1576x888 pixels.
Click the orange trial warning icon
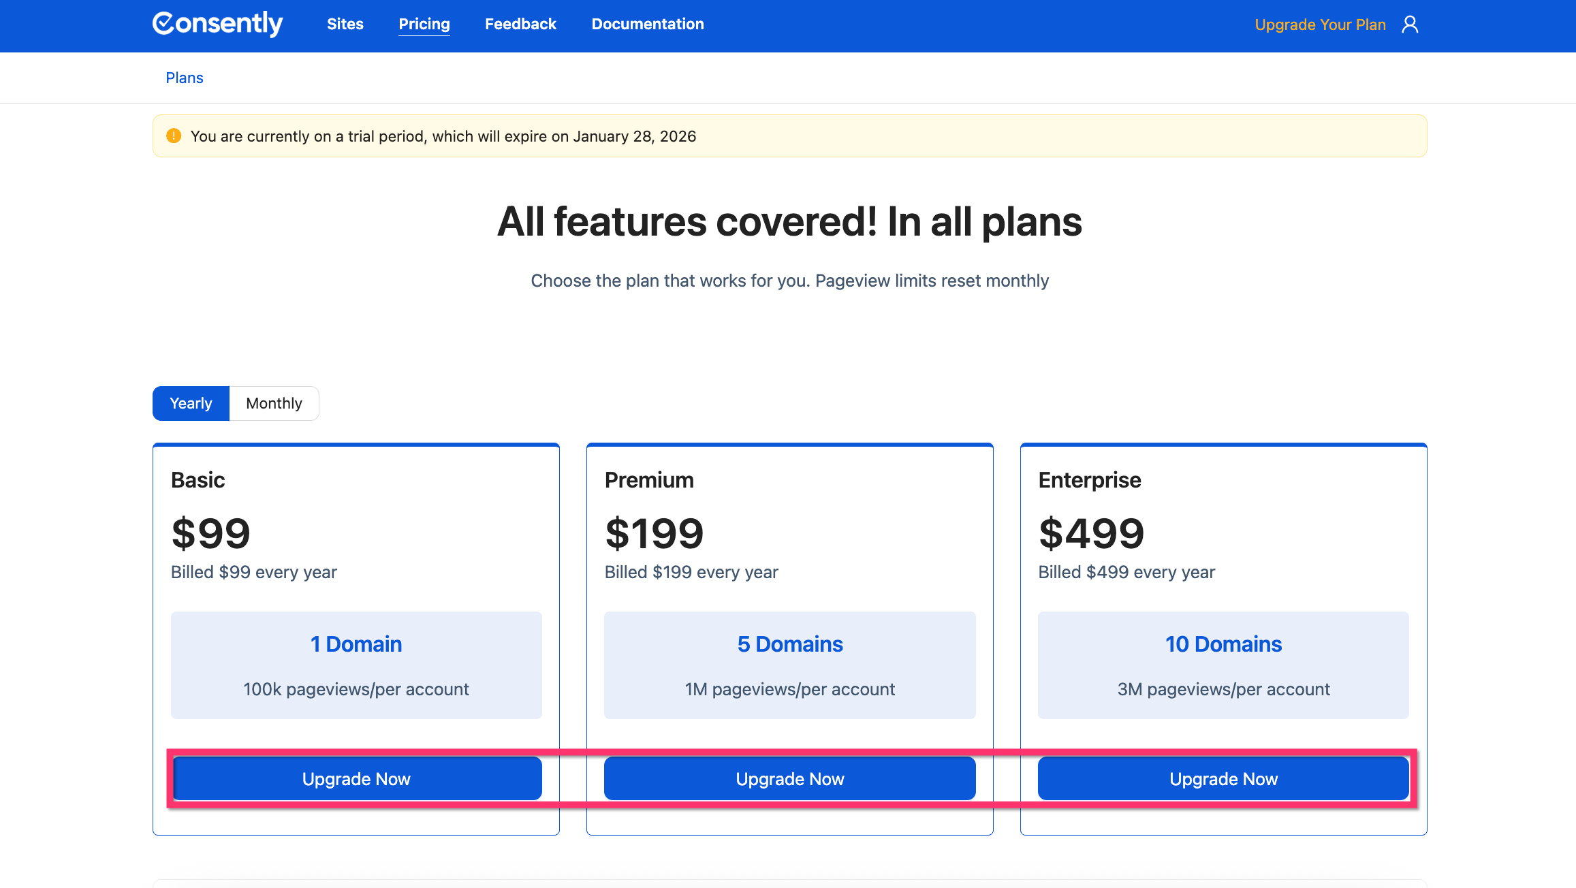point(174,136)
